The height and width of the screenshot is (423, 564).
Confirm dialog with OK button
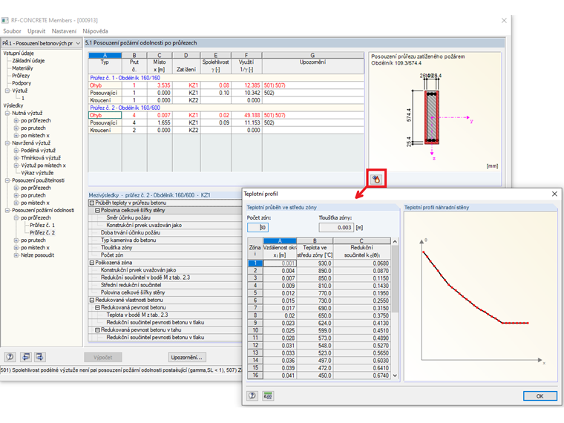tap(540, 396)
